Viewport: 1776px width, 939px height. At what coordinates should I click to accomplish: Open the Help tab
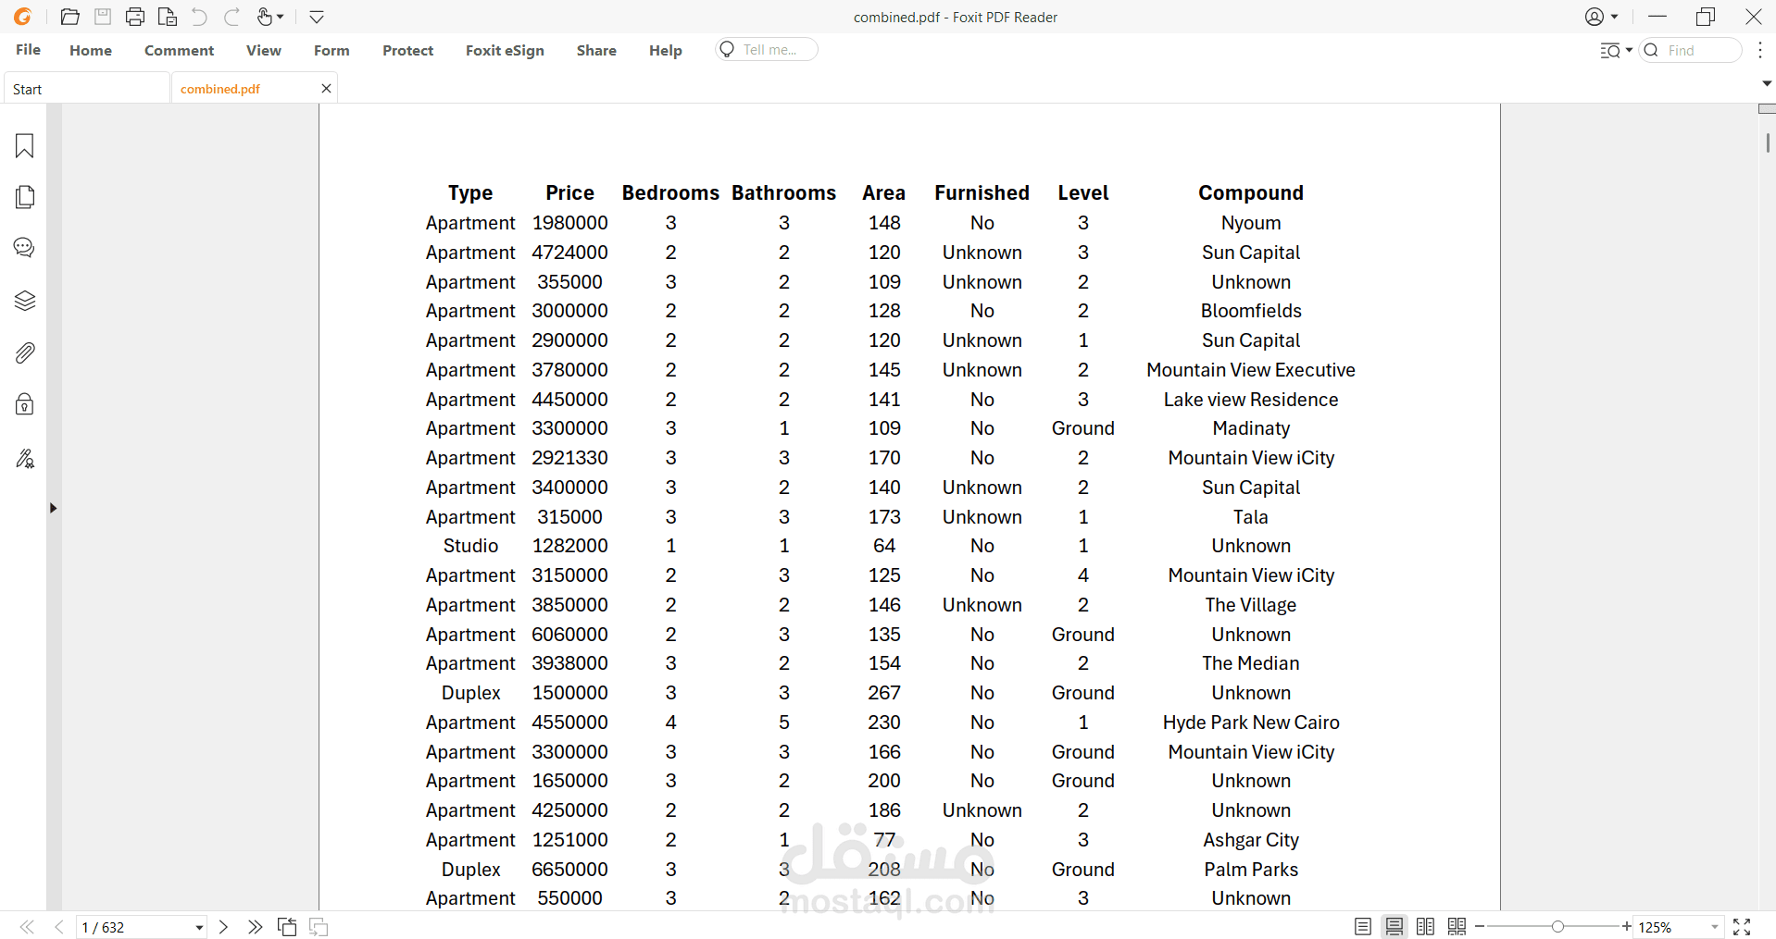(x=666, y=50)
